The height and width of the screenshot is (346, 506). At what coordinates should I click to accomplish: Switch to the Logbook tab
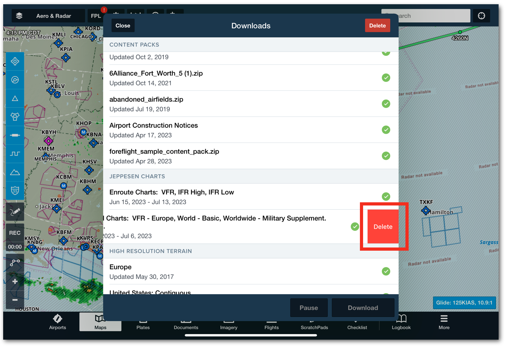click(x=401, y=322)
